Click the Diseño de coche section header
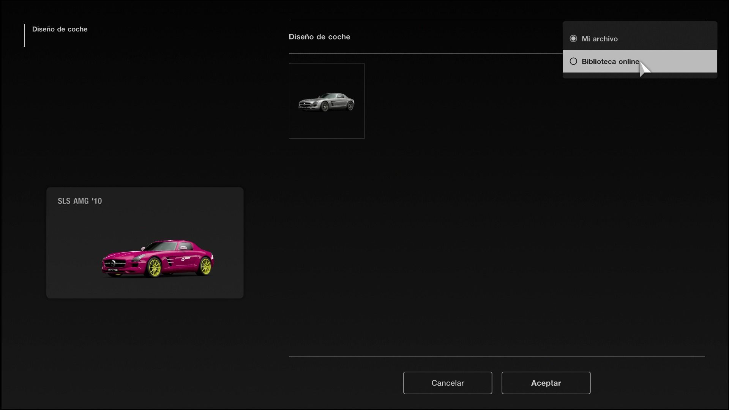The image size is (729, 410). click(319, 37)
